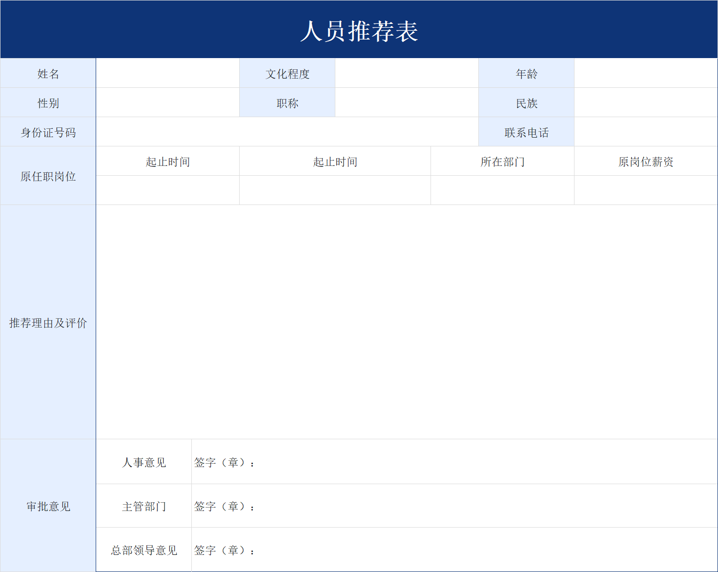Click the 审批意见 section label
Viewport: 718px width, 572px height.
(x=47, y=506)
